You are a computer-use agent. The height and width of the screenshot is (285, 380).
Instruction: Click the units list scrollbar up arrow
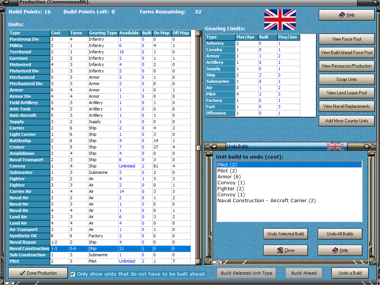click(198, 33)
